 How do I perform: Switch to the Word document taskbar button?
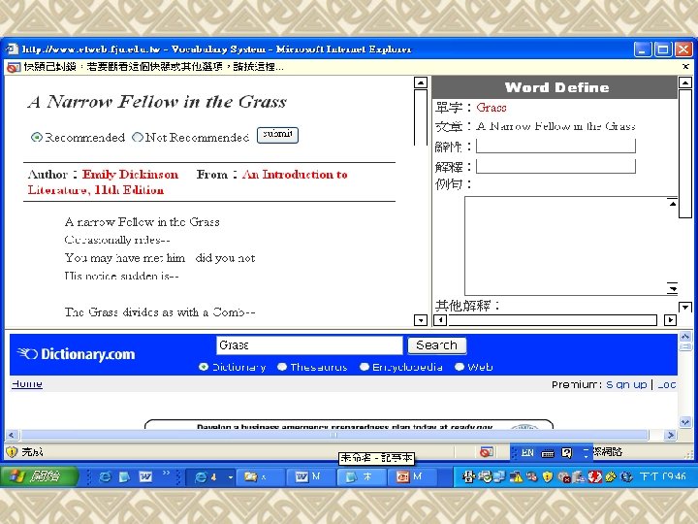pos(311,476)
